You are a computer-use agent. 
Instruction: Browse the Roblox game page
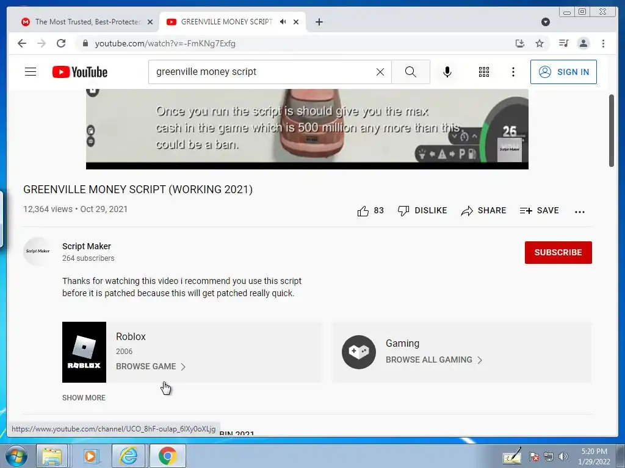(x=151, y=366)
